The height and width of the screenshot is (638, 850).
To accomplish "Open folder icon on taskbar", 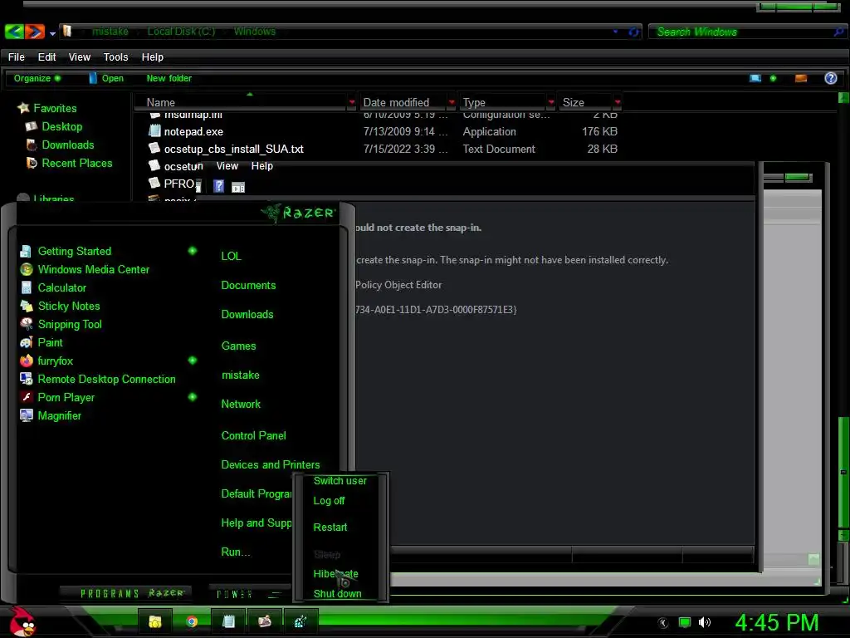I will 155,621.
